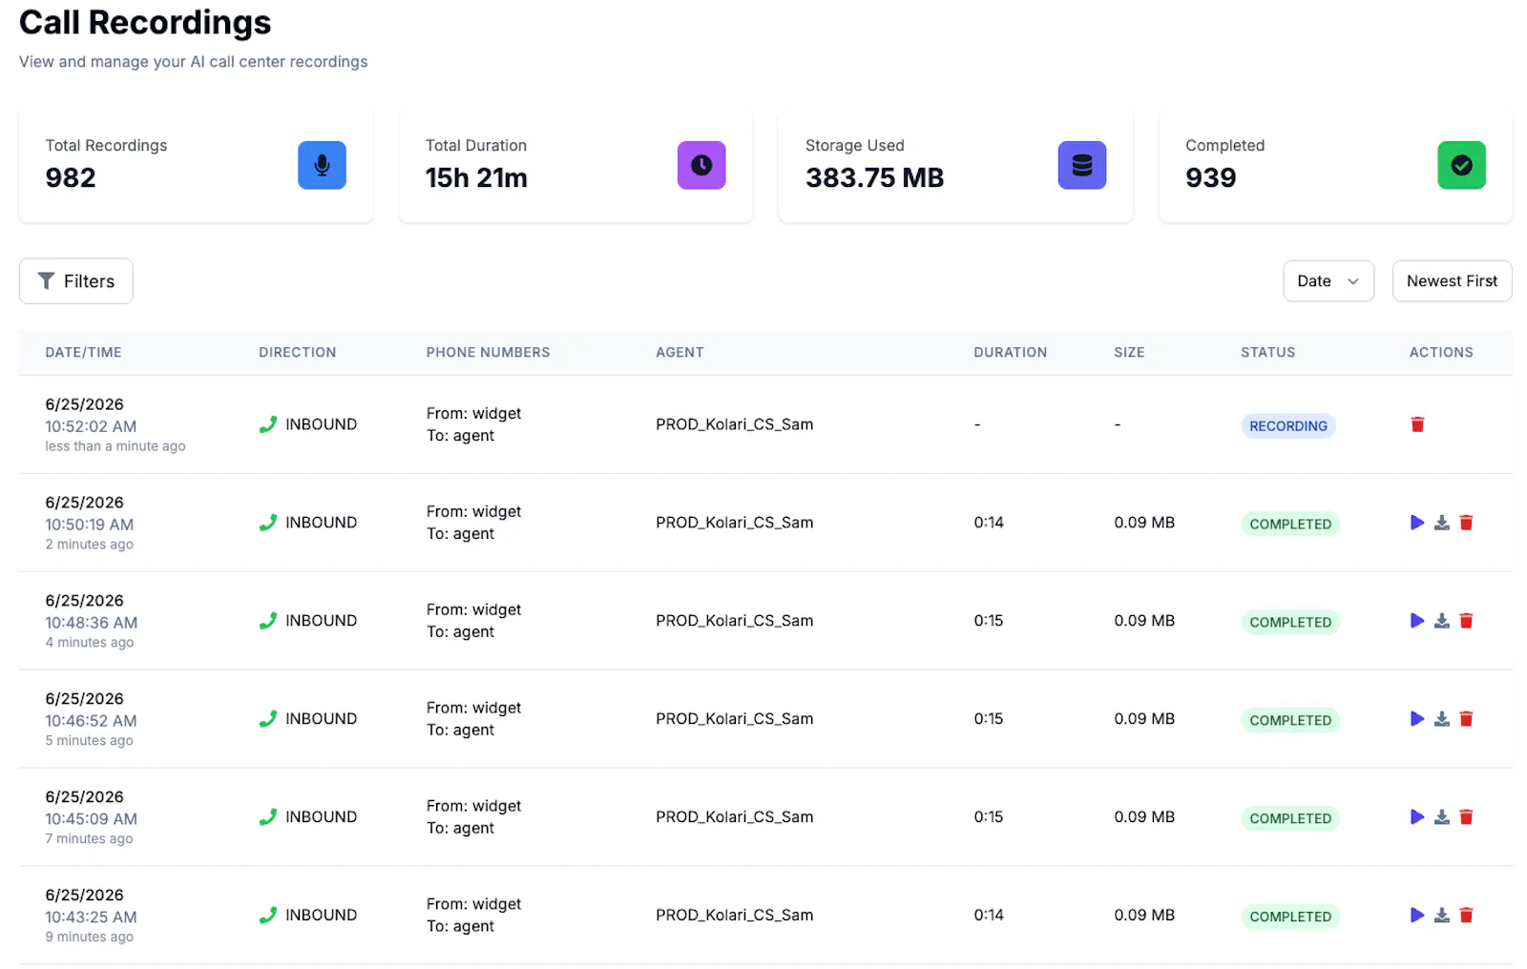
Task: Toggle the Newest First sort order
Action: 1452,281
